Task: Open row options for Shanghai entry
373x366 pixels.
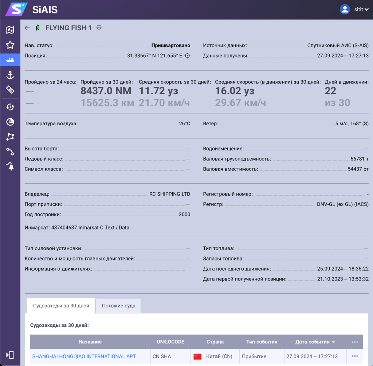Action: click(355, 356)
